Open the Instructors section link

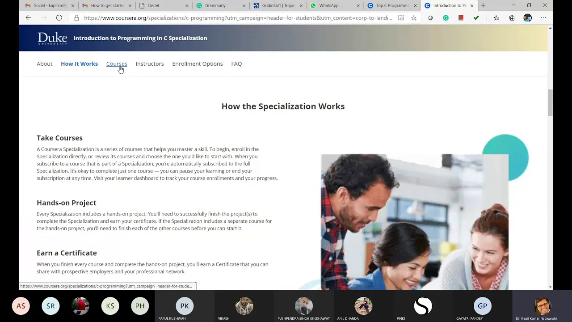tap(150, 64)
